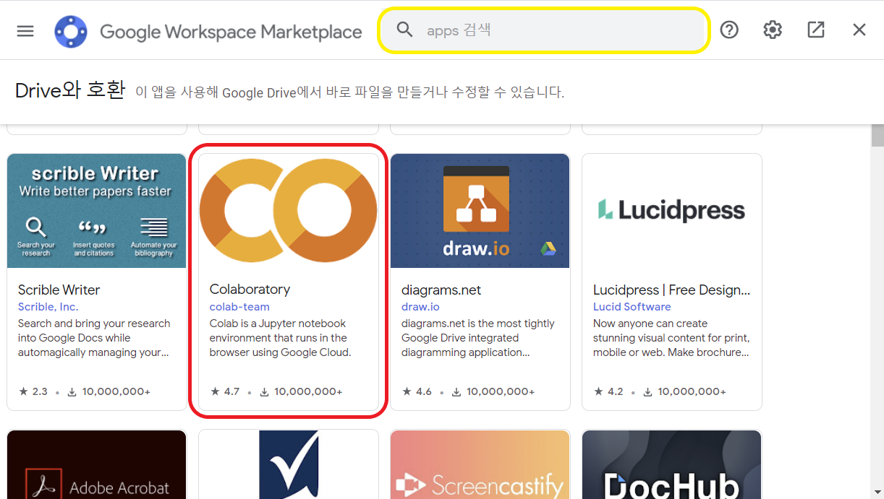Screen dimensions: 884x499
Task: Open the Lucidpress | Free Design title
Action: pos(672,290)
